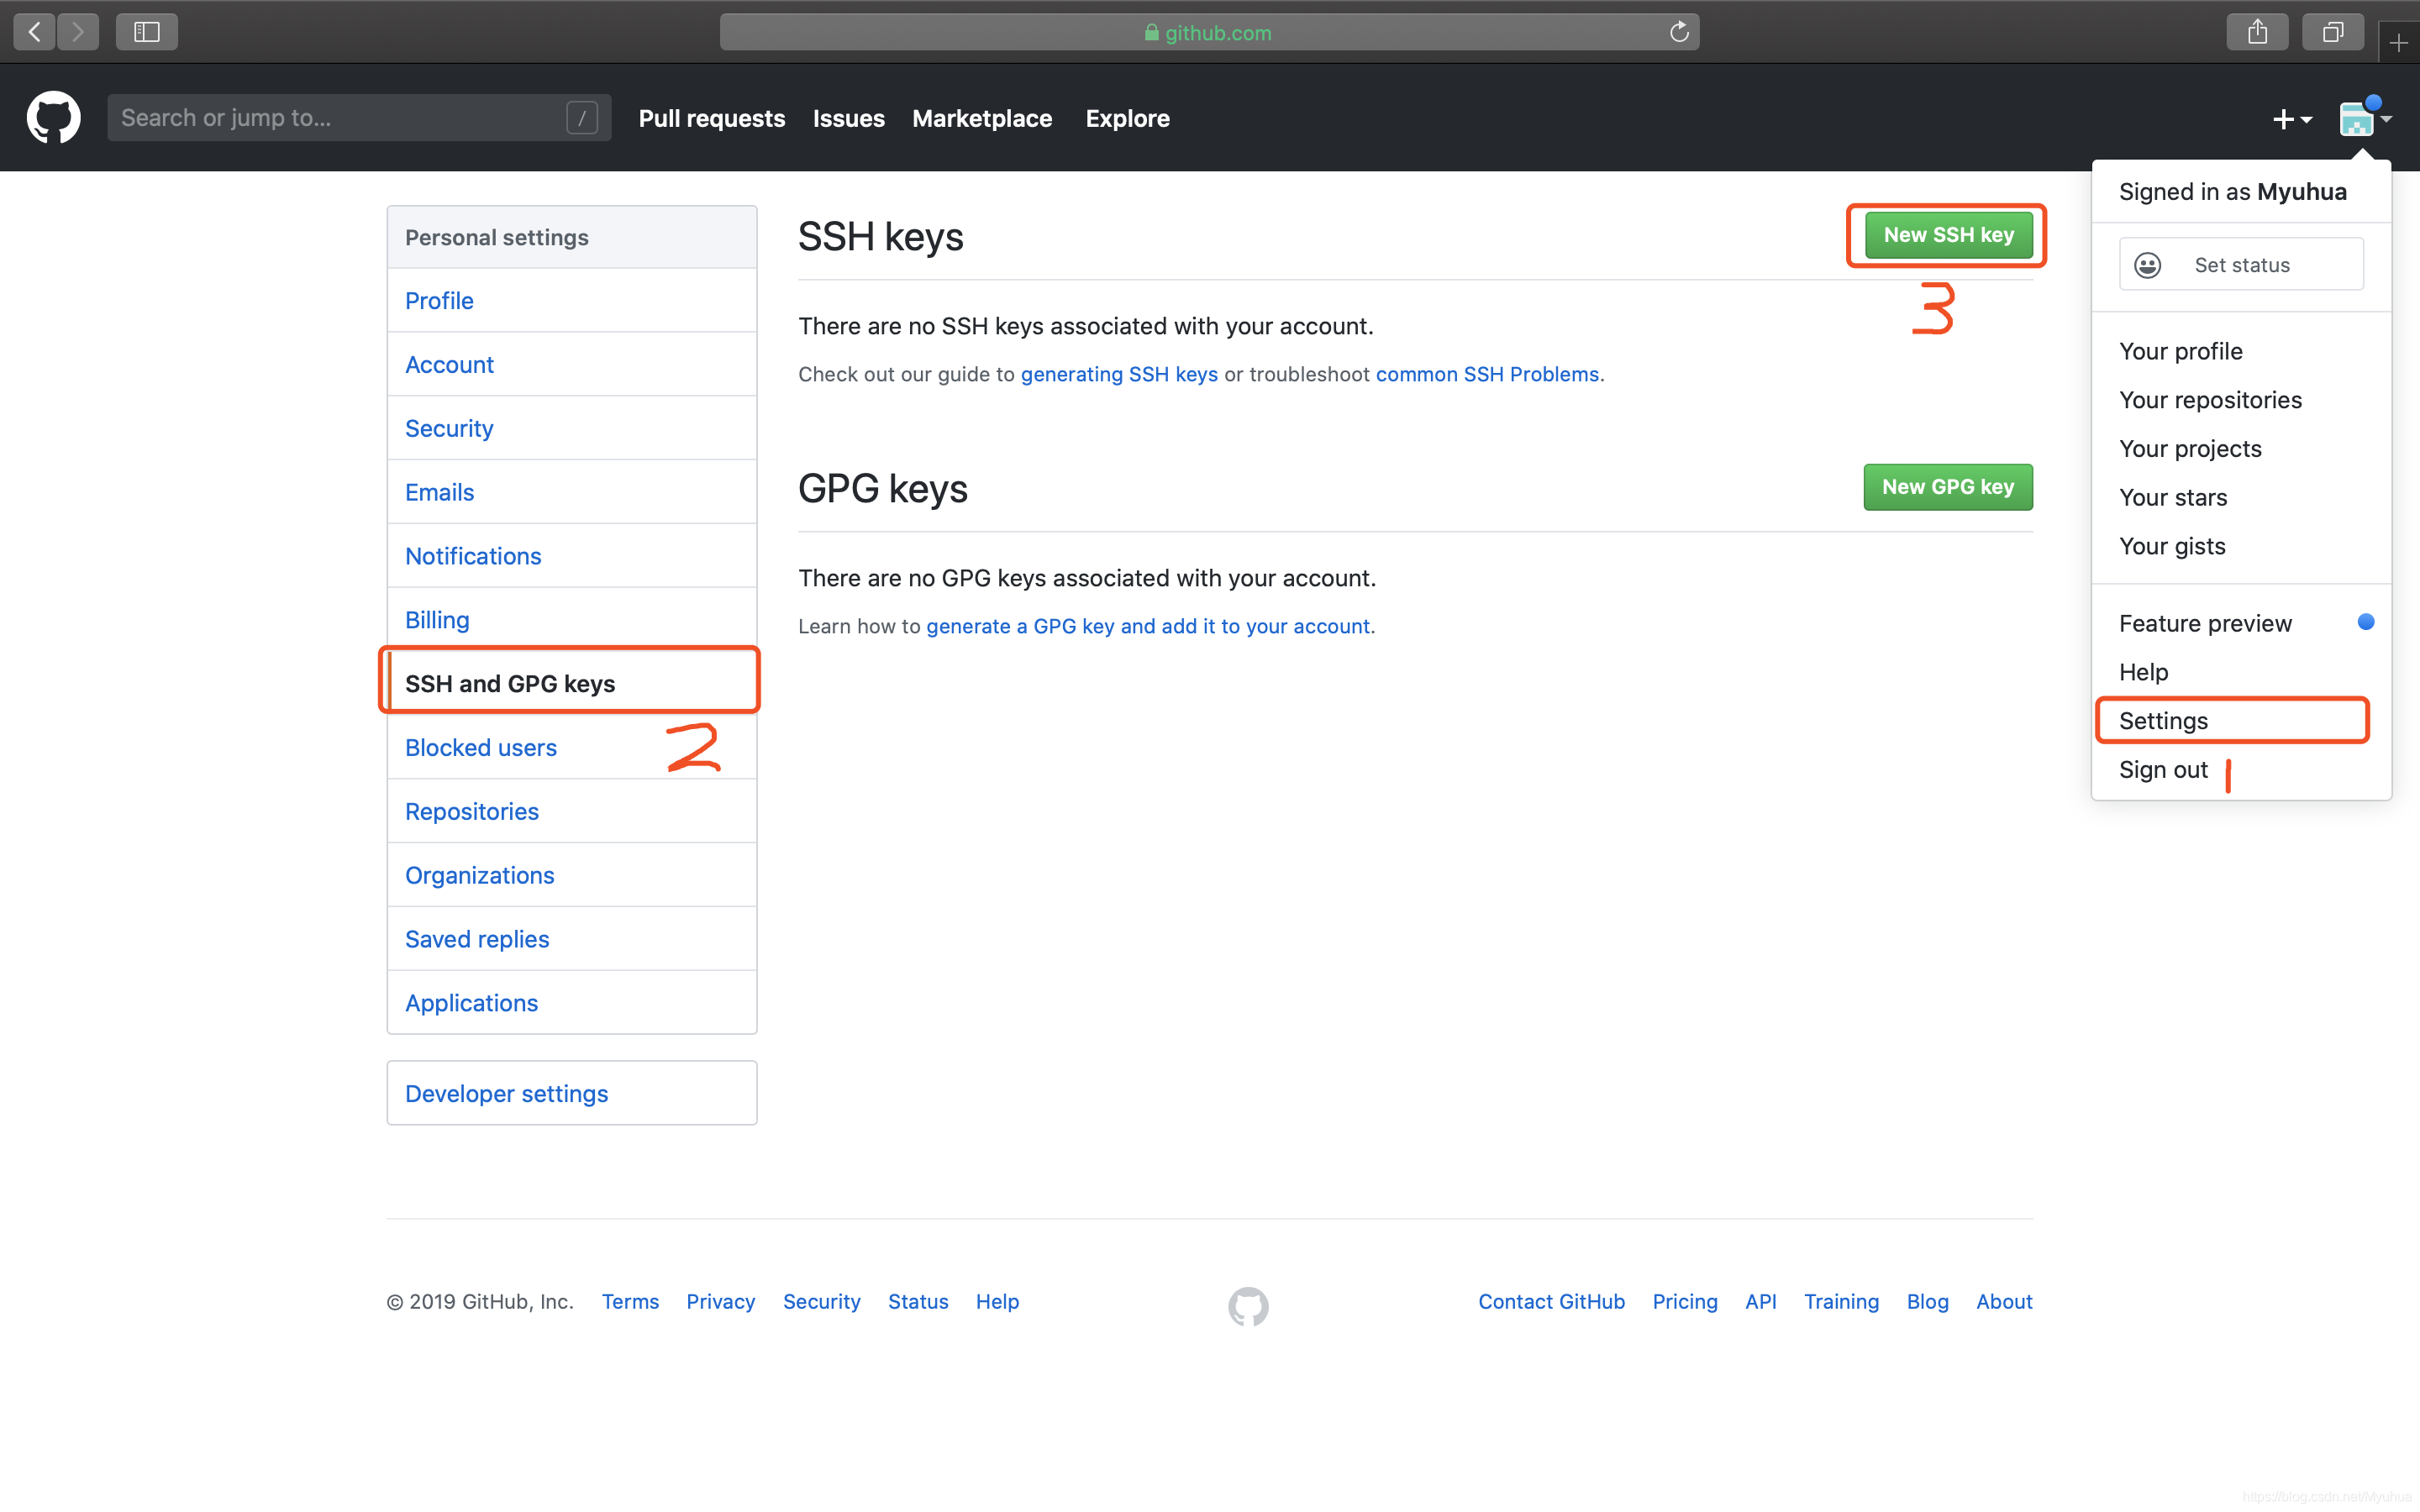Expand the plus create-new dropdown

click(x=2292, y=119)
